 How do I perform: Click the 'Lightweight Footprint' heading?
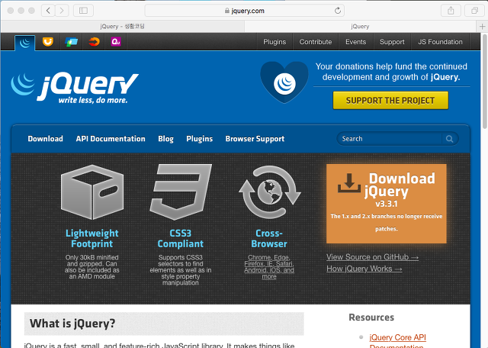tap(92, 238)
